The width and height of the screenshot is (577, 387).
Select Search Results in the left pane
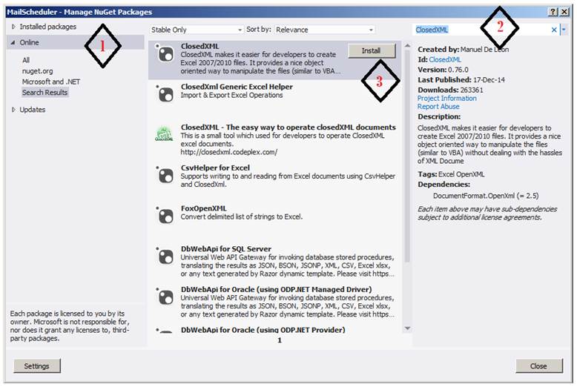pyautogui.click(x=44, y=93)
